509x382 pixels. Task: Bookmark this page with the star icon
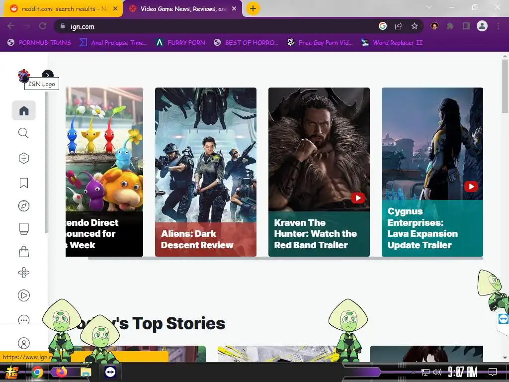coord(415,26)
